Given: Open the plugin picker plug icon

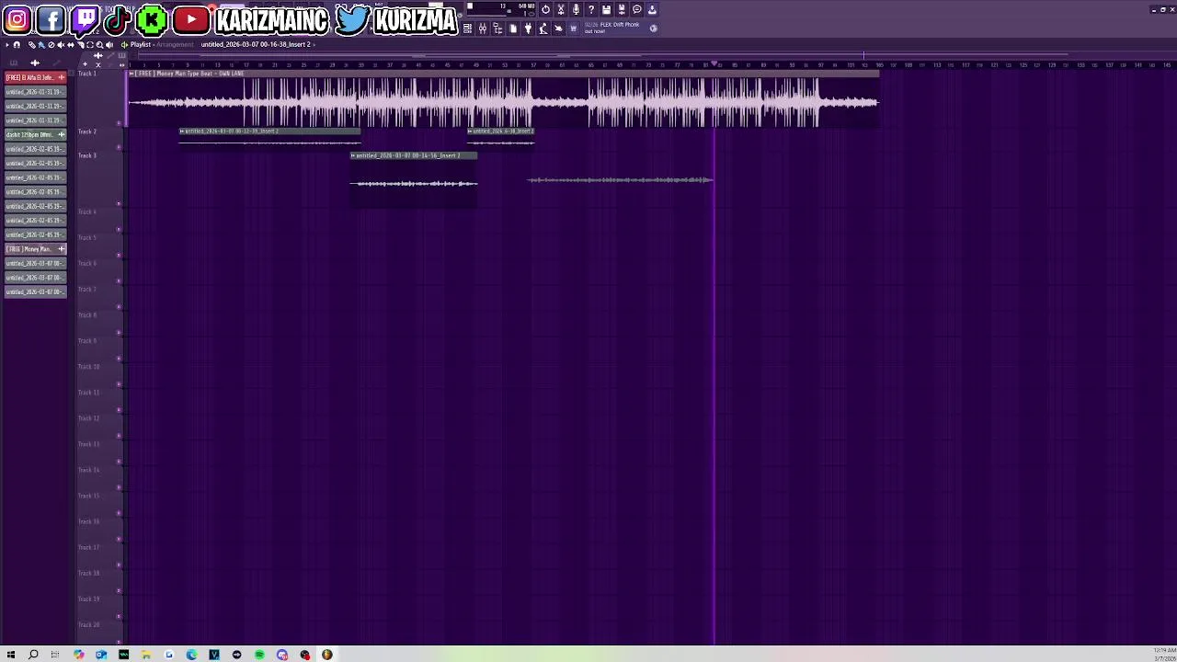Looking at the screenshot, I should tap(528, 29).
